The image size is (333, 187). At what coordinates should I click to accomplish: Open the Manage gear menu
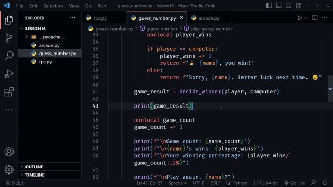[x=9, y=170]
